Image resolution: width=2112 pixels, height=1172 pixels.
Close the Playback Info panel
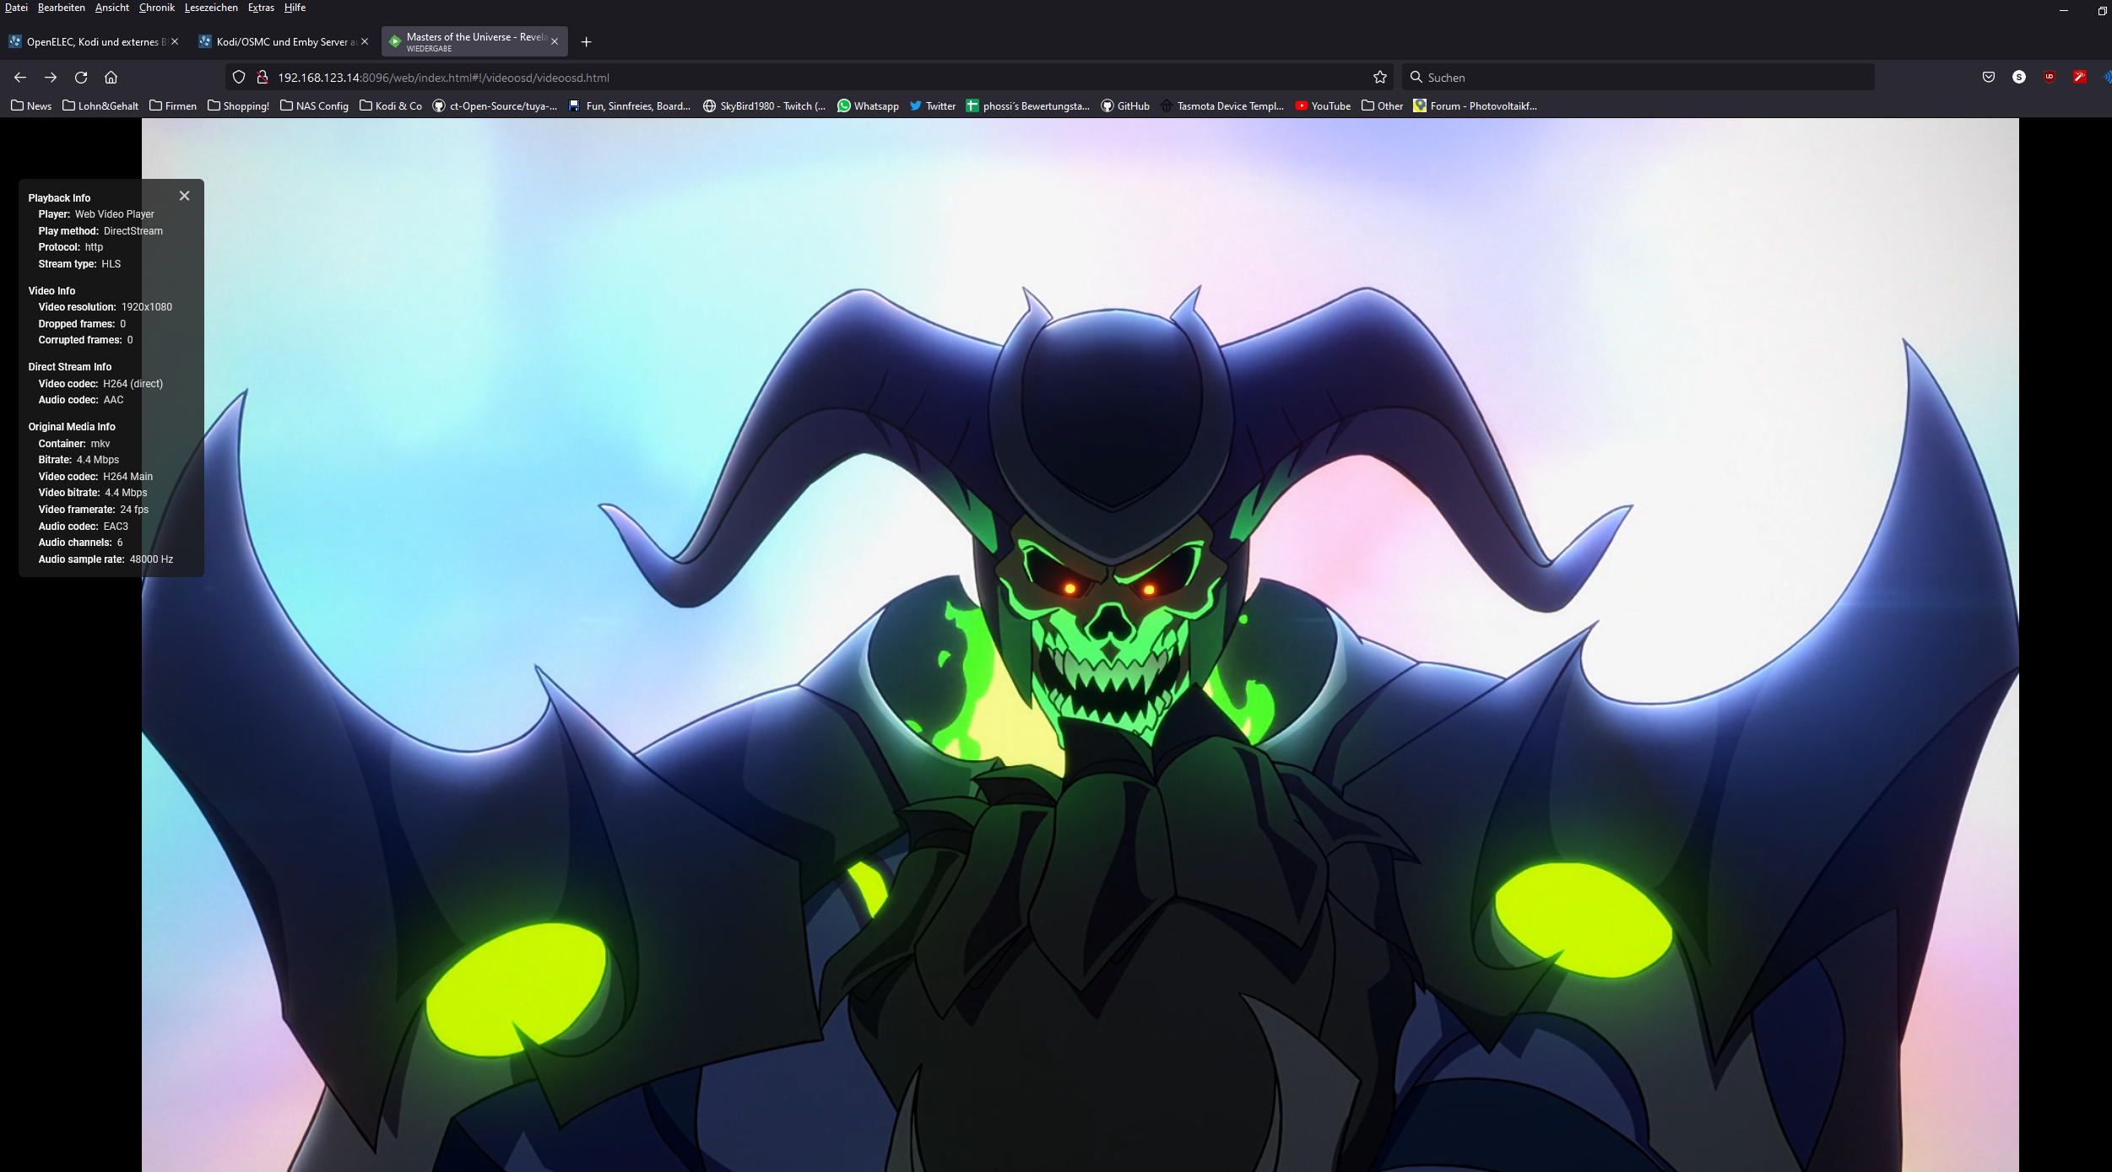(x=184, y=196)
